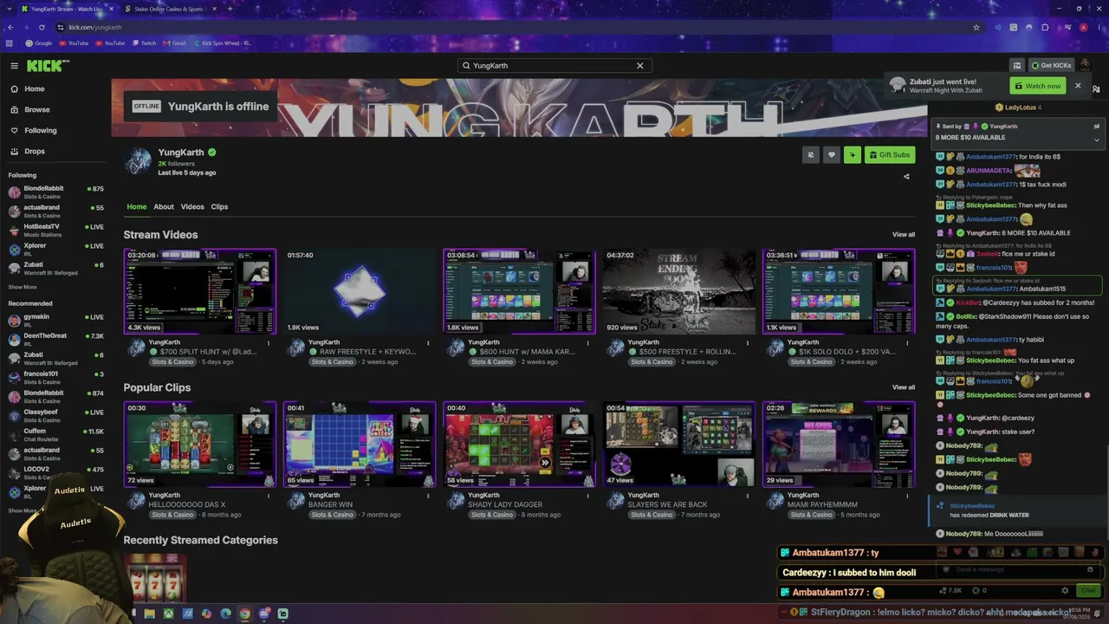Open the STREAM ENDING $500 FREESTYLE thumbnail
This screenshot has height=624, width=1109.
[x=679, y=291]
